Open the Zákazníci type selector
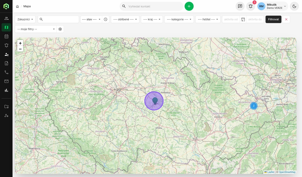 pyautogui.click(x=25, y=19)
